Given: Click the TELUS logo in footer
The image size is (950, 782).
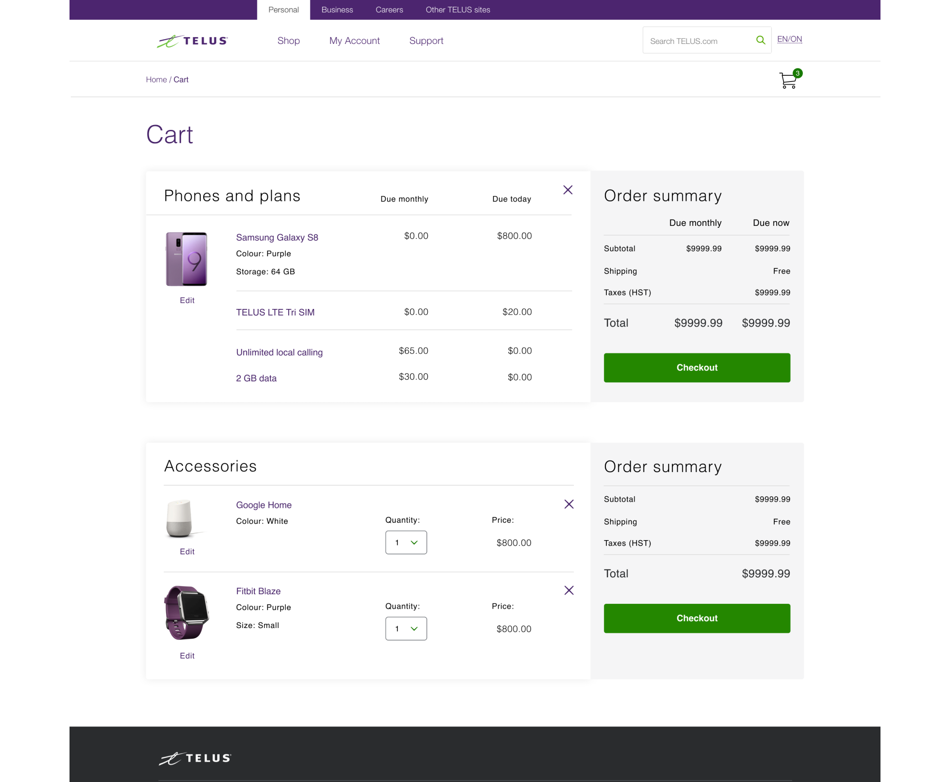Looking at the screenshot, I should point(195,758).
